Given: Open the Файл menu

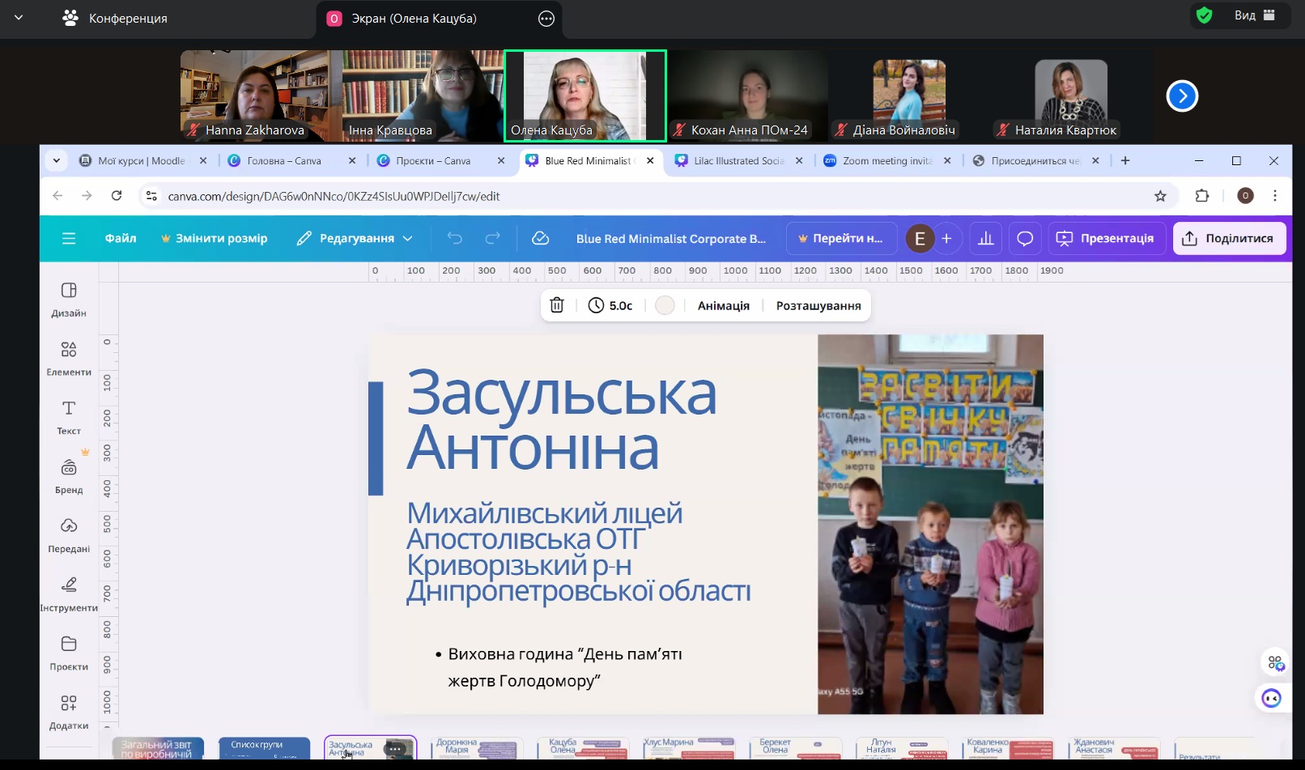Looking at the screenshot, I should point(121,238).
